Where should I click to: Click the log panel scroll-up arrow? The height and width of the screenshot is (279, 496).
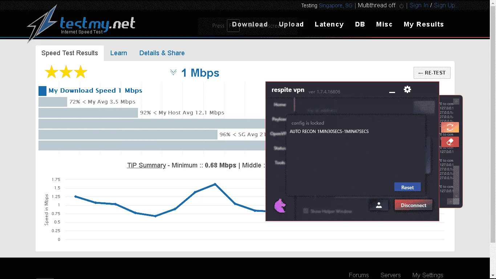tap(456, 101)
